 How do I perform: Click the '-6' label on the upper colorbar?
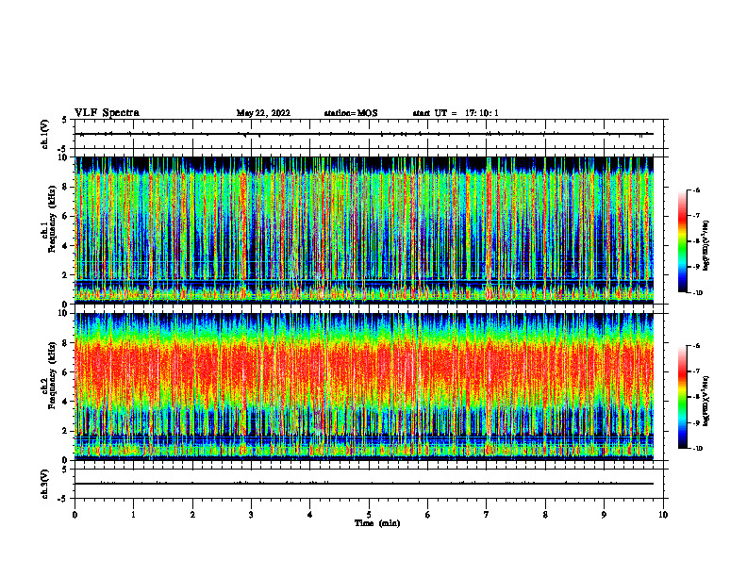click(x=697, y=190)
